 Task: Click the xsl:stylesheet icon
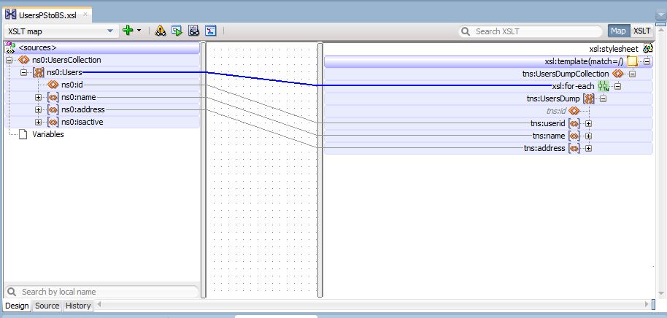pos(648,48)
